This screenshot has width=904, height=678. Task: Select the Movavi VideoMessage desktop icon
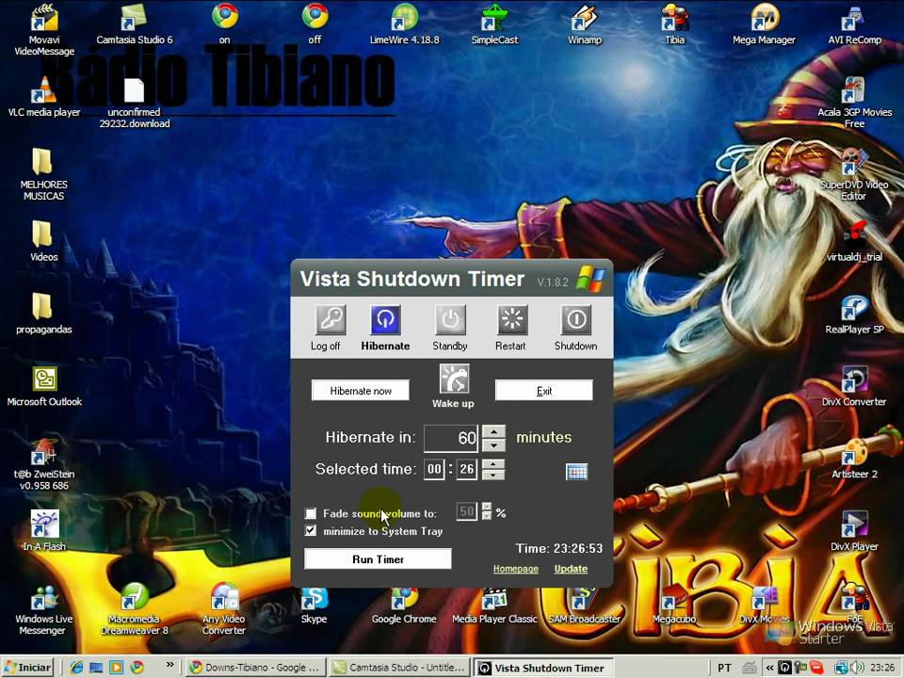point(44,30)
